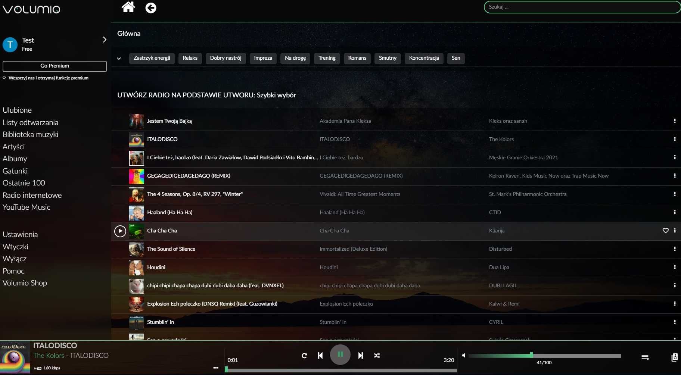Pause the current track
Screen dimensions: 681x375
[x=340, y=354]
